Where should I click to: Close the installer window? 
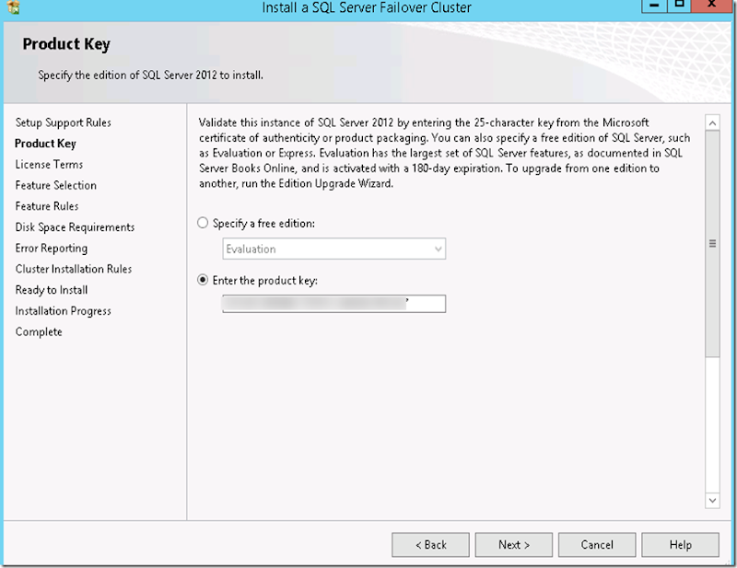[x=711, y=6]
